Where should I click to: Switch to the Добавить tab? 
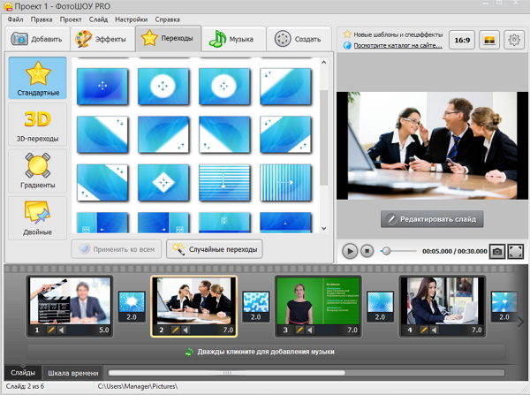[37, 39]
